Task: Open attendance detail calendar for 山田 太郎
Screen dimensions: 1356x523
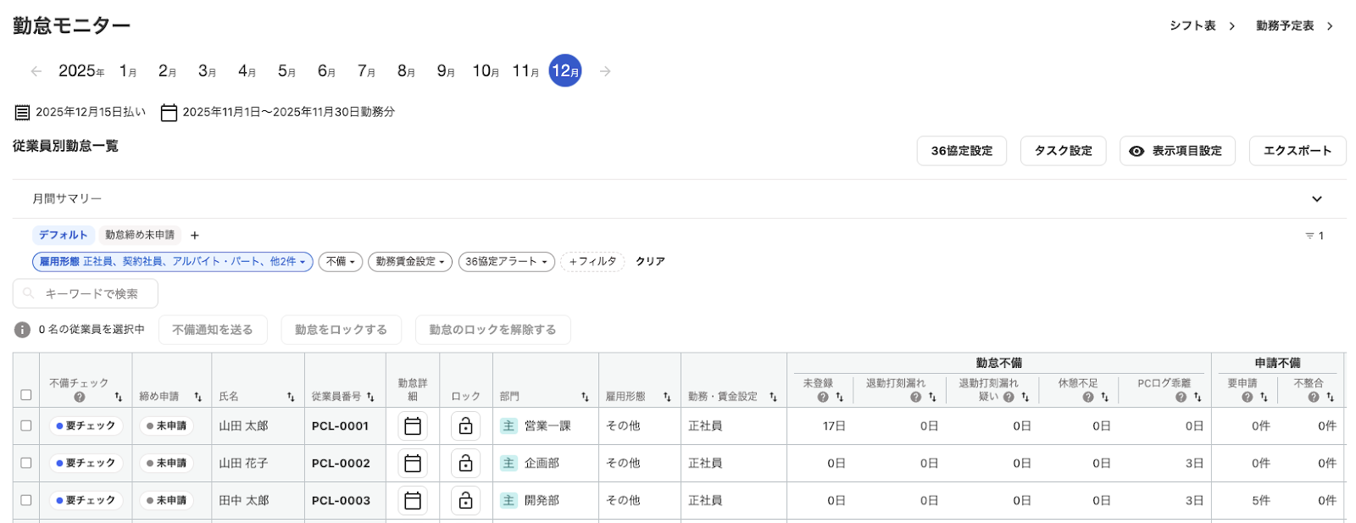Action: (x=413, y=426)
